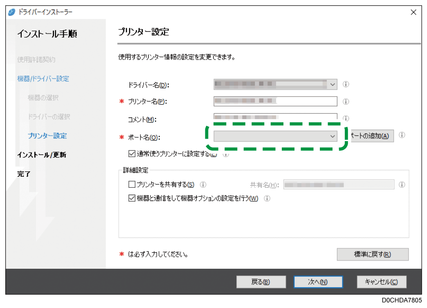
Task: Click the info icon beside プリンターを共有する
Action: click(x=203, y=184)
